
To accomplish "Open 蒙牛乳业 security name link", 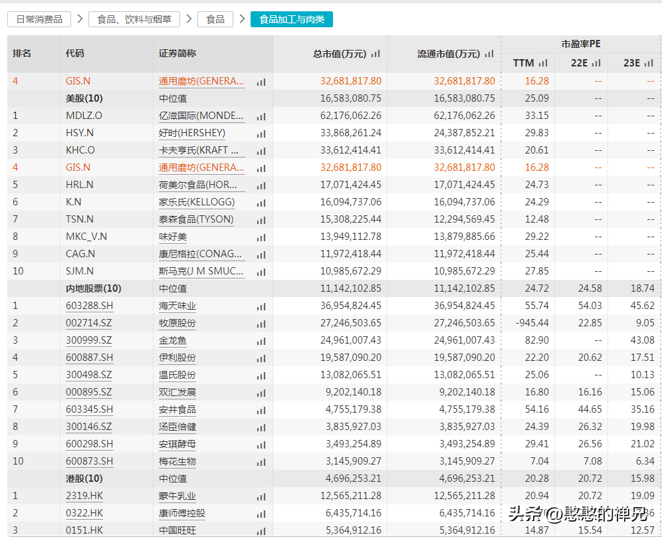I will (177, 496).
